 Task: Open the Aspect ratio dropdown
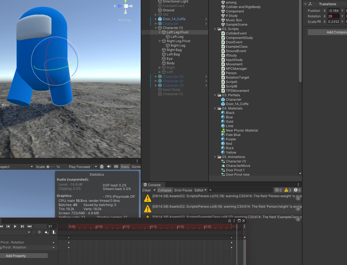tap(16, 167)
